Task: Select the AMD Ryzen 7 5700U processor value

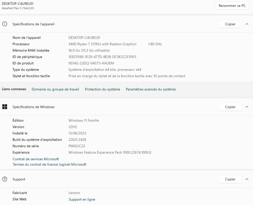Action: 103,44
